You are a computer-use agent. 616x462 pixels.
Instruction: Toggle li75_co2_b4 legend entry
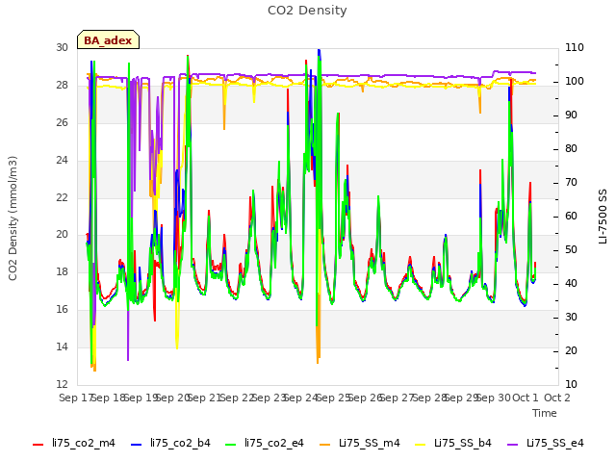170,443
